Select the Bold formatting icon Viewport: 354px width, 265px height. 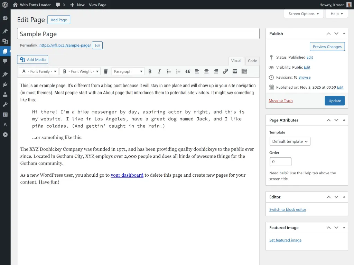click(x=150, y=71)
